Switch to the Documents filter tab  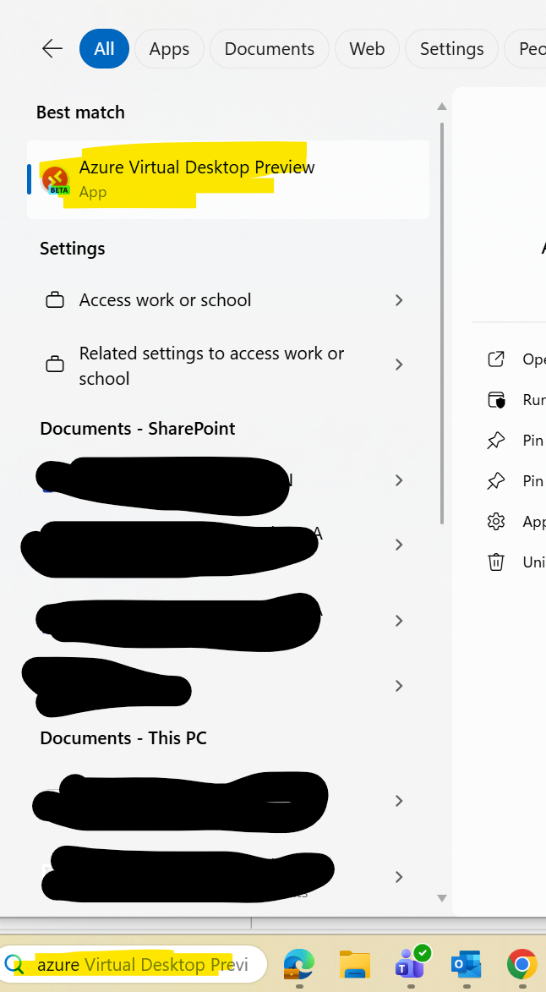[x=270, y=49]
